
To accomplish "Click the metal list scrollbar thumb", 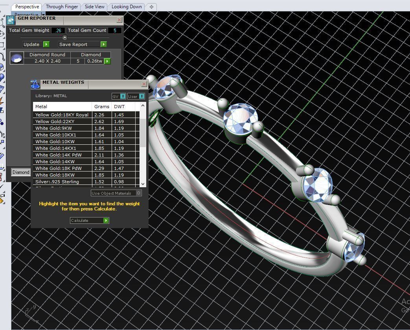I will (x=143, y=133).
